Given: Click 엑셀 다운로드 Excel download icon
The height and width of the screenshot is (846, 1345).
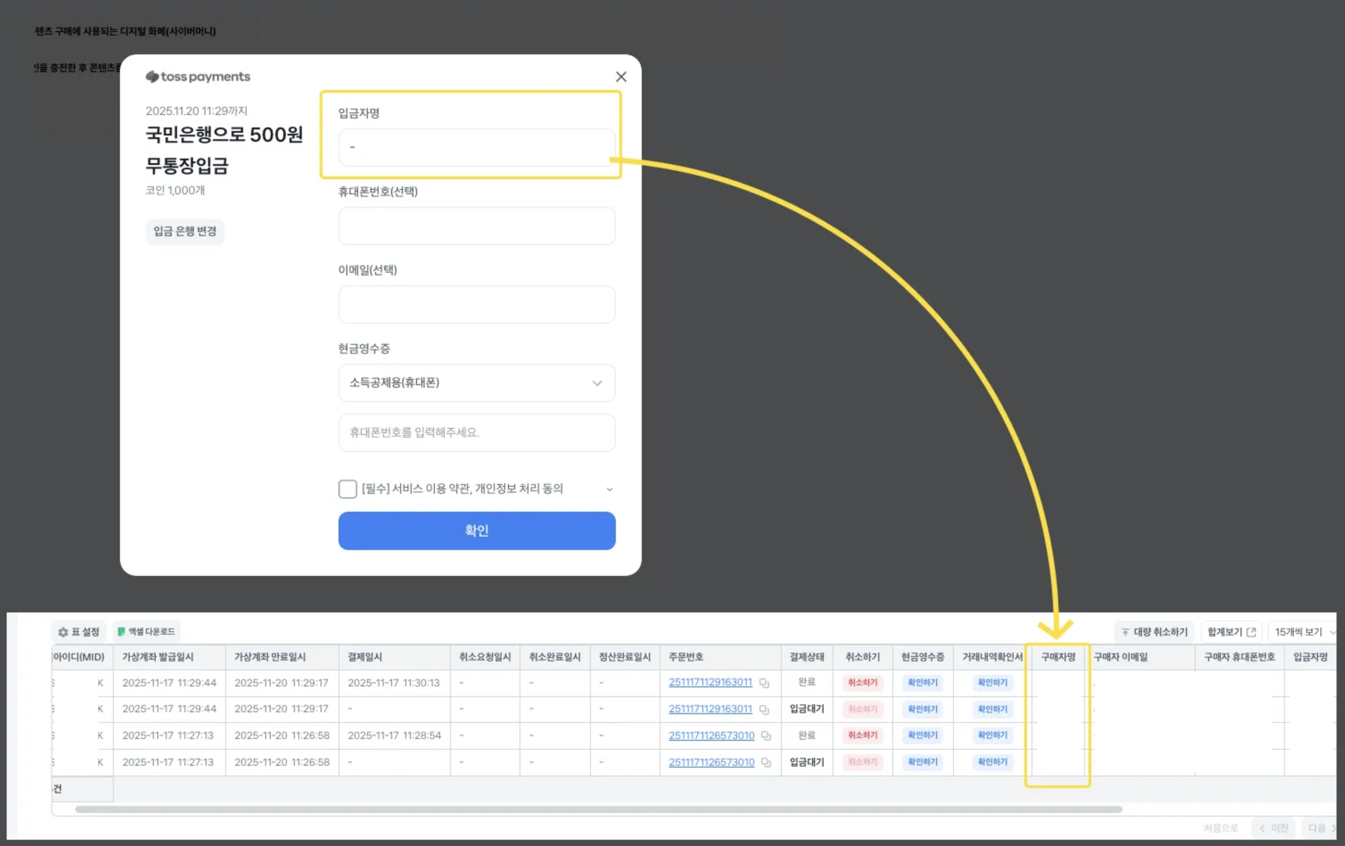Looking at the screenshot, I should click(121, 631).
